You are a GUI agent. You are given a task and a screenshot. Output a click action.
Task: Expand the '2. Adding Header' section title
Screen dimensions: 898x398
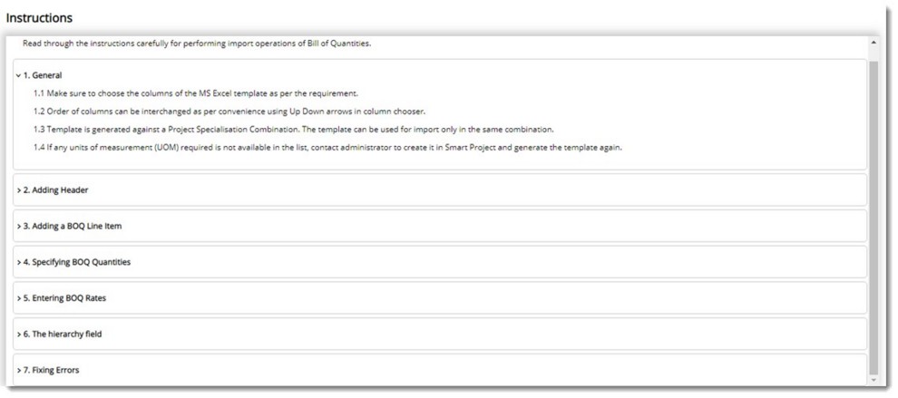click(x=56, y=189)
